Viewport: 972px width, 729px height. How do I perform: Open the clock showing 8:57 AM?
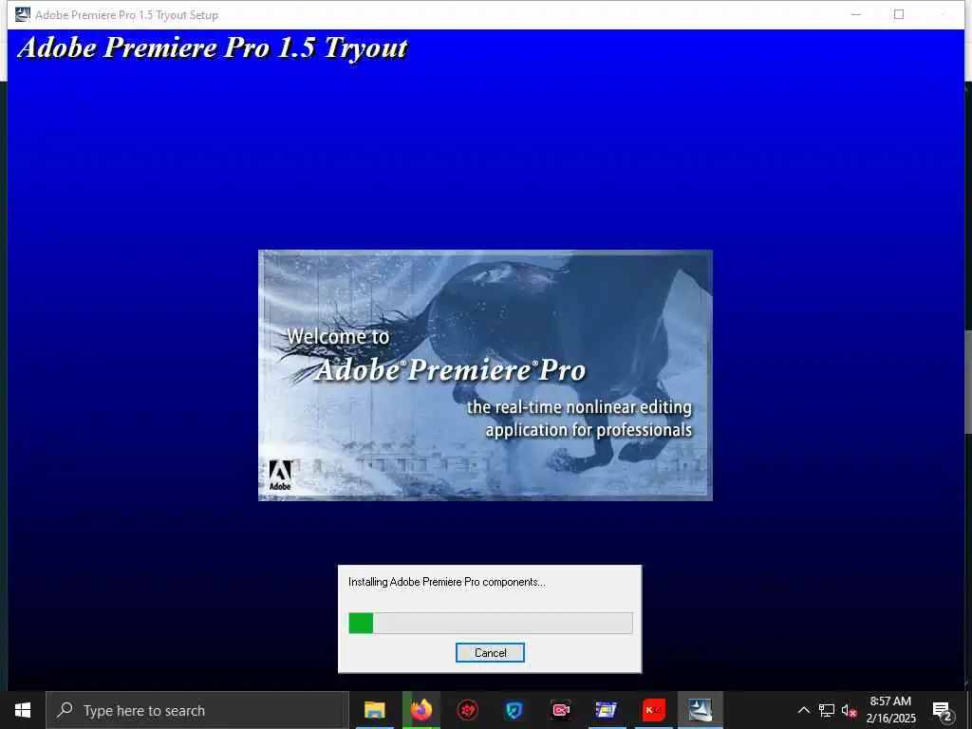coord(890,710)
